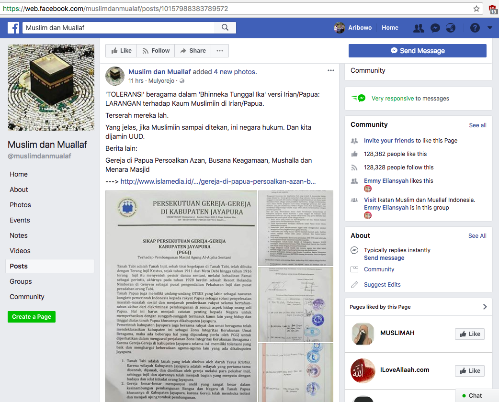Open the Quick Help question mark icon
The height and width of the screenshot is (402, 499).
pos(475,28)
